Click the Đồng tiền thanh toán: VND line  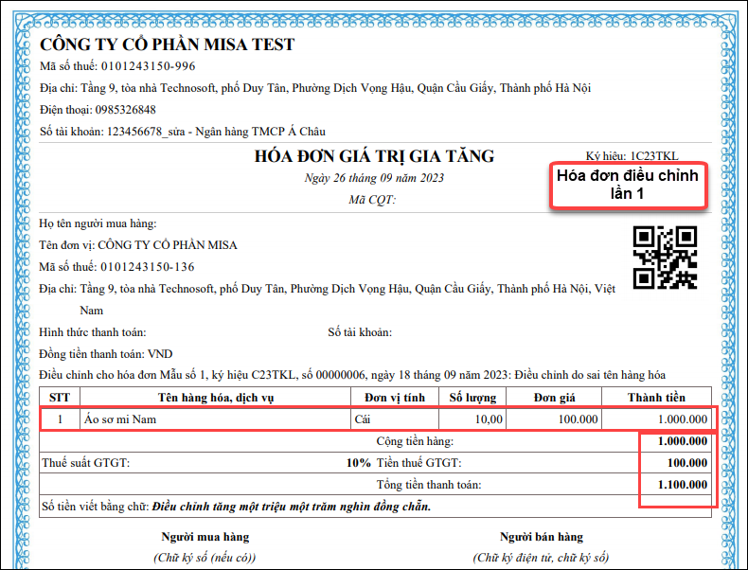(106, 354)
